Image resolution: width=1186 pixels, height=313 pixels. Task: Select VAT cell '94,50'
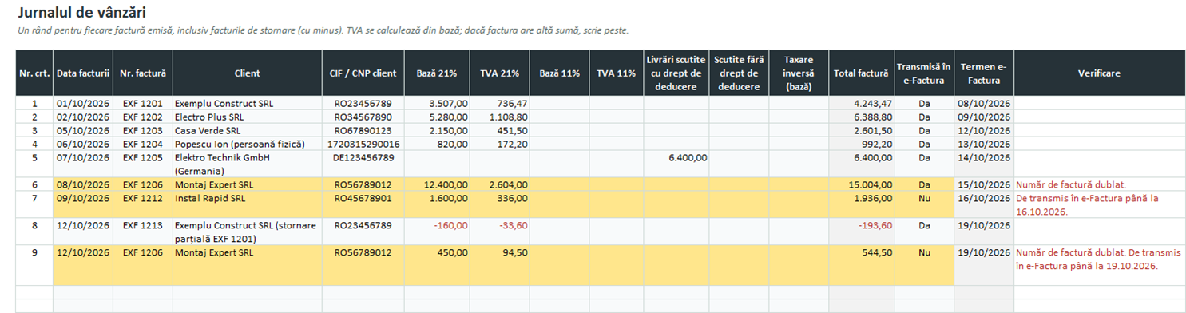[x=499, y=265]
